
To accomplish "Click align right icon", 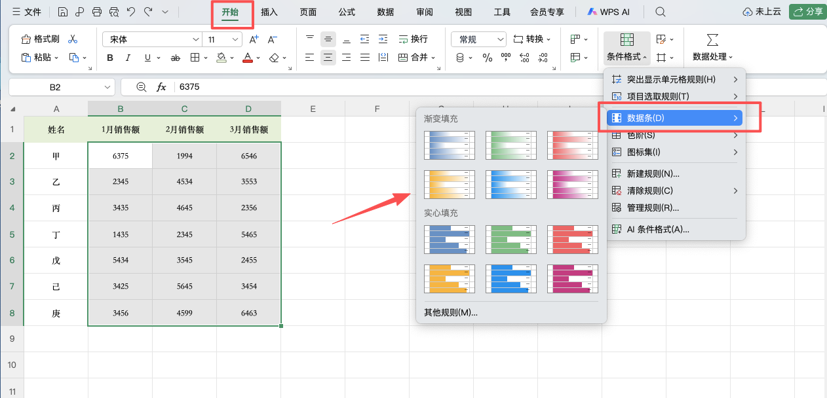I will pos(347,58).
